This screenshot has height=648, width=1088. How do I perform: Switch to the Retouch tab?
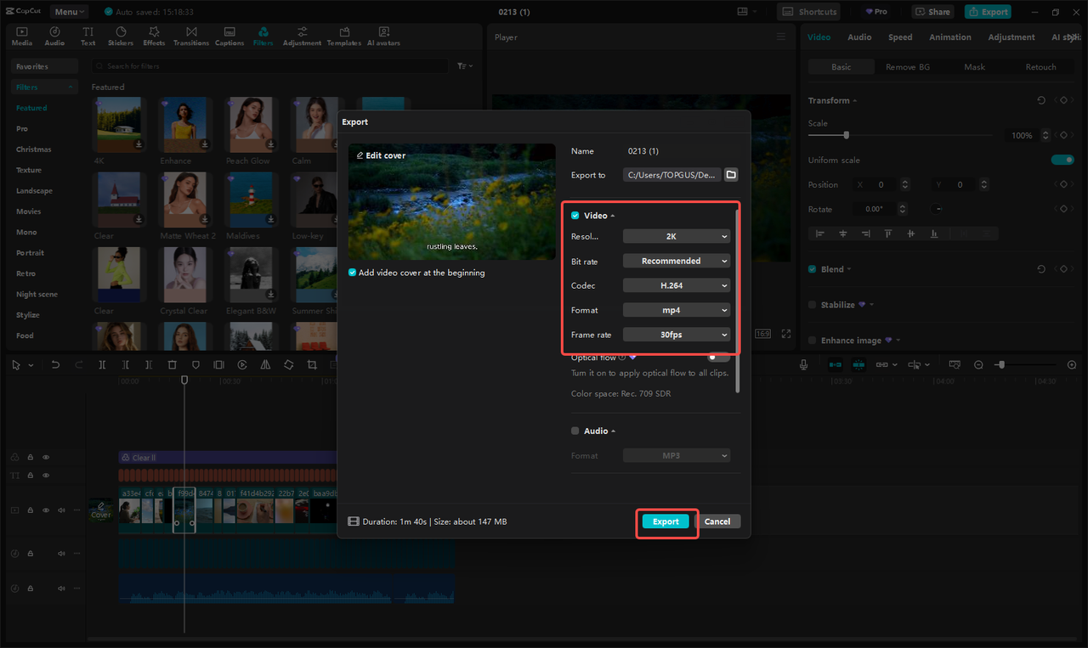coord(1040,66)
